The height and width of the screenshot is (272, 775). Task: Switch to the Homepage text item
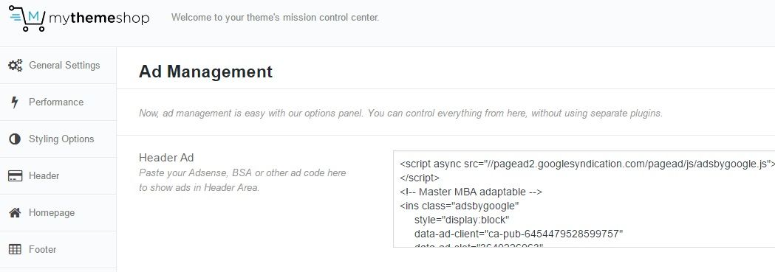(x=52, y=213)
